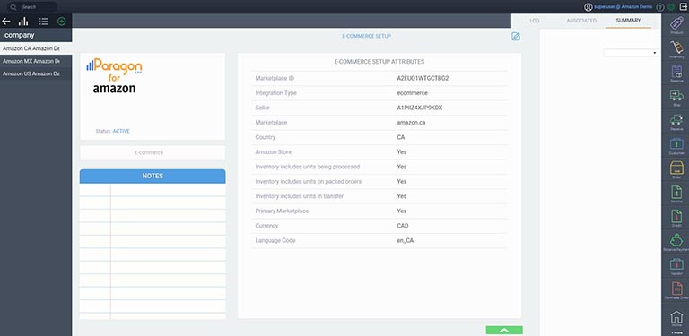Viewport: 689px width, 336px height.
Task: Edit E-Commerce Setup with pencil icon
Action: pyautogui.click(x=516, y=37)
